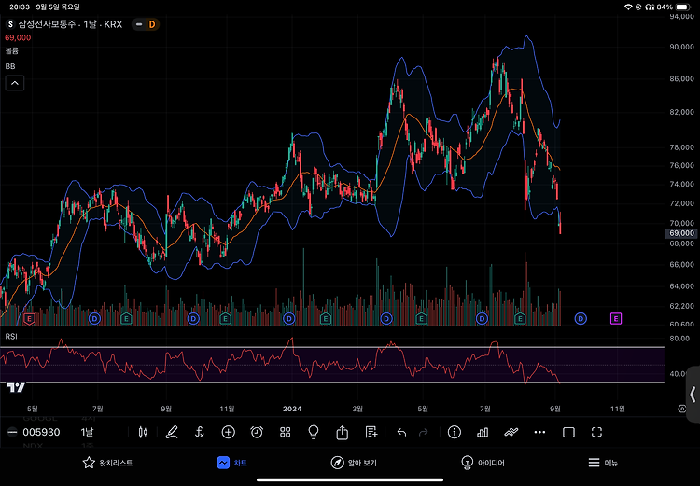Tap the circled plus compare symbol icon
This screenshot has height=486, width=700.
[x=228, y=432]
